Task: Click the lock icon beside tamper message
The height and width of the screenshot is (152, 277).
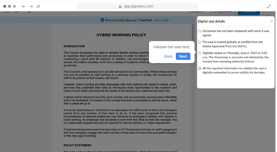Action: coord(199,31)
